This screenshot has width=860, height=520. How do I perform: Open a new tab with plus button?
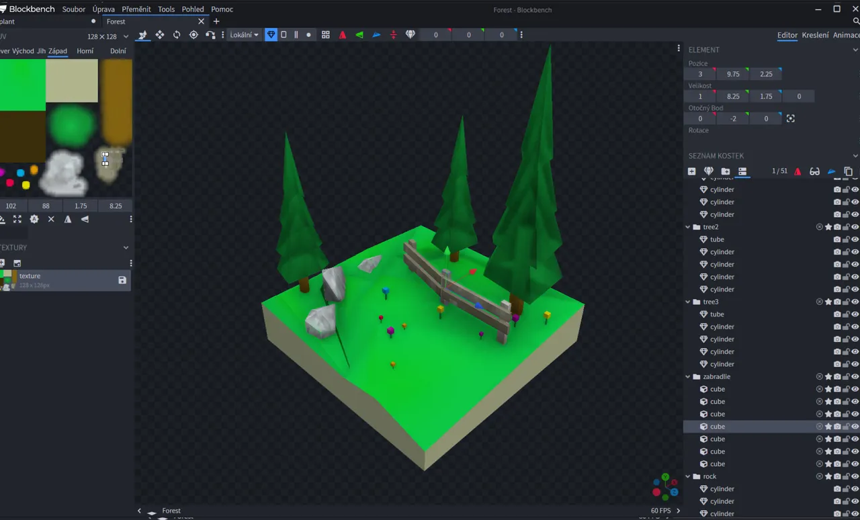[216, 21]
